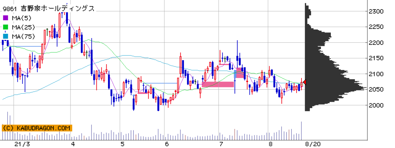Viewport: 395px width, 148px height.
Task: Click the 2000 price axis label
Action: pyautogui.click(x=376, y=105)
